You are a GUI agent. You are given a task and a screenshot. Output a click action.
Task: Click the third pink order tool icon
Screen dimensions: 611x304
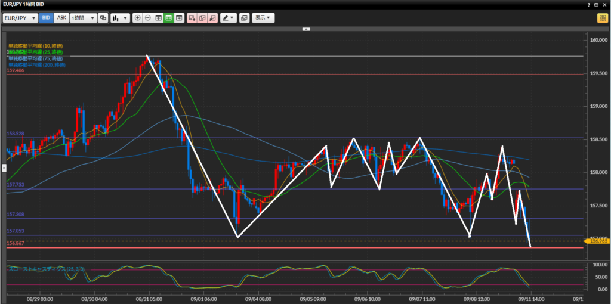point(212,18)
